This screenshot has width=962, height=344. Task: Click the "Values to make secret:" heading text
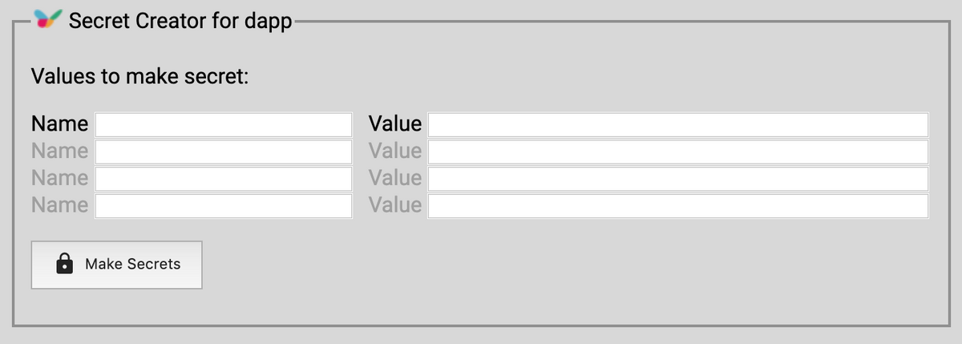tap(140, 77)
